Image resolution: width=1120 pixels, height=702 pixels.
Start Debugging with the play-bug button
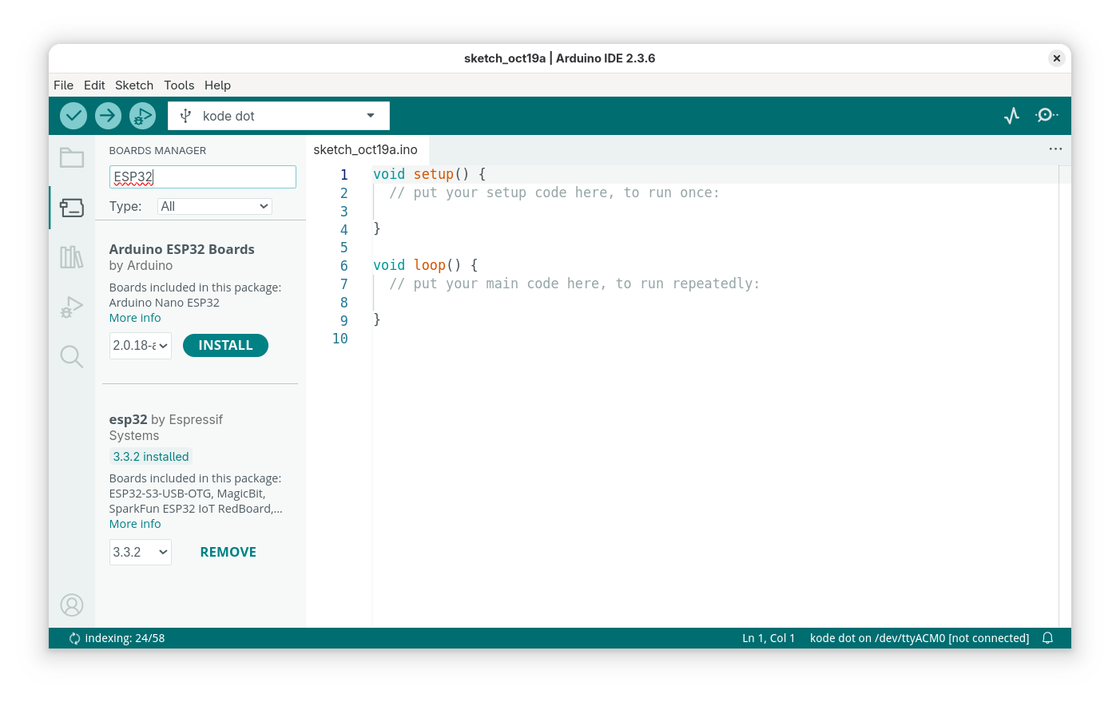click(x=142, y=116)
